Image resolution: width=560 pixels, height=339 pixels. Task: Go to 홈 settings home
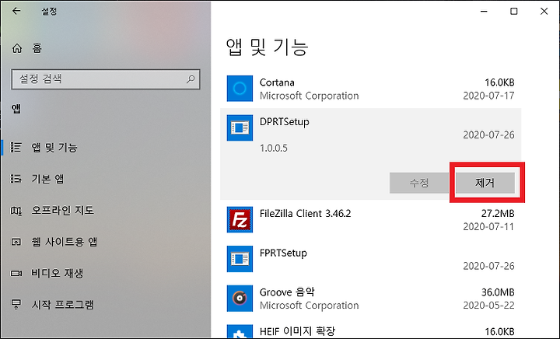[x=37, y=47]
